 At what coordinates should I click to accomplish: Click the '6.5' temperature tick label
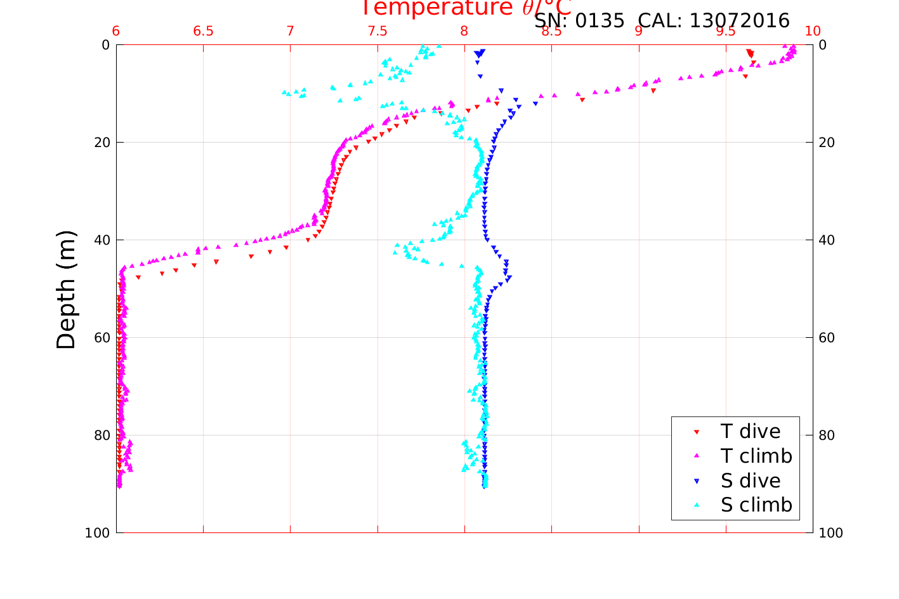point(203,32)
